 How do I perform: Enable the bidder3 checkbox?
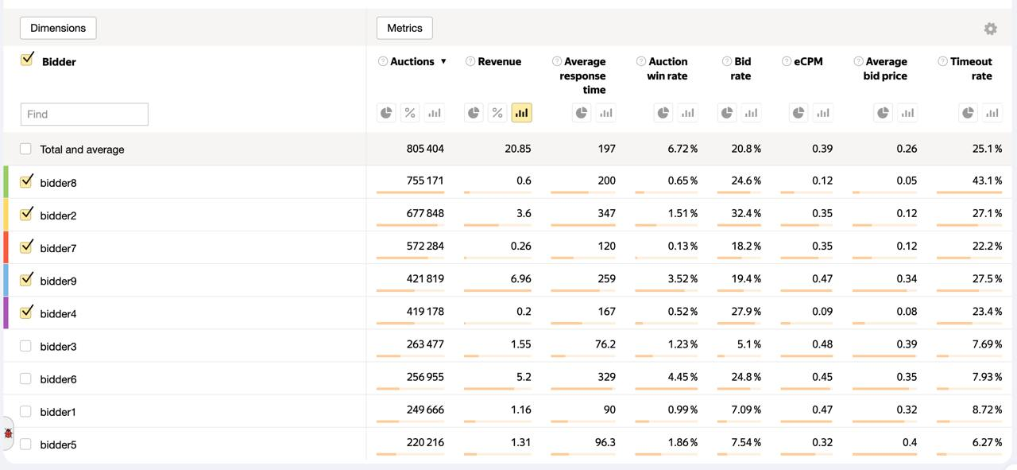tap(25, 346)
